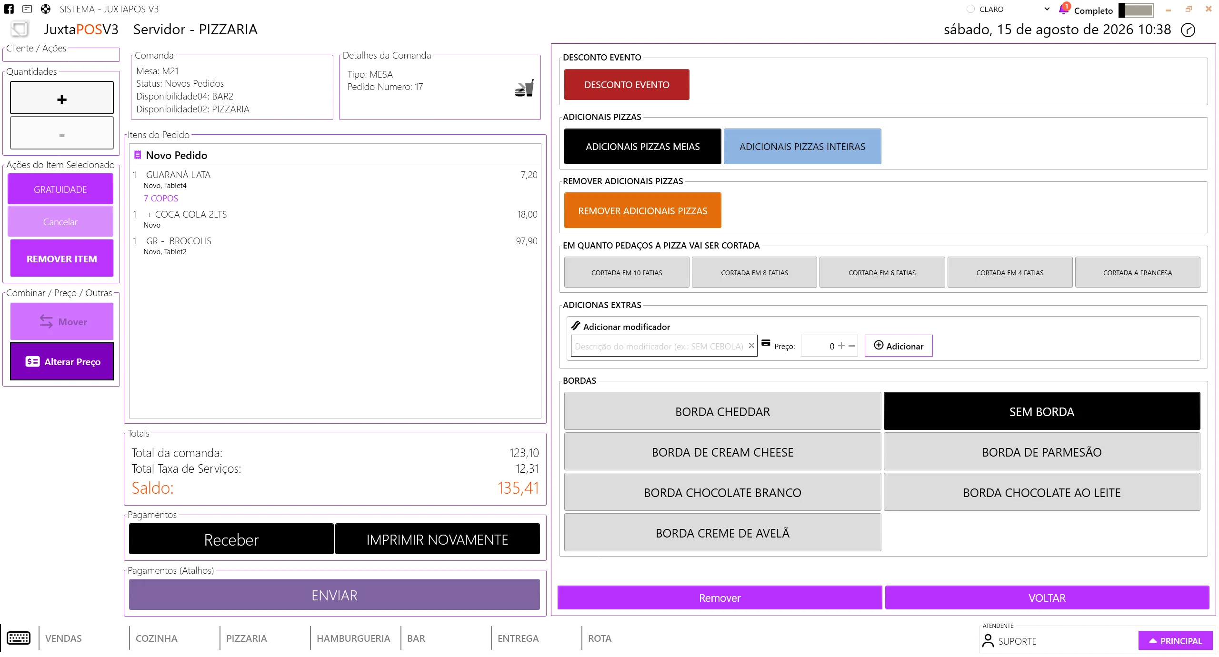Select BORDA DE PARMESÃO
1219x657 pixels.
(1042, 452)
